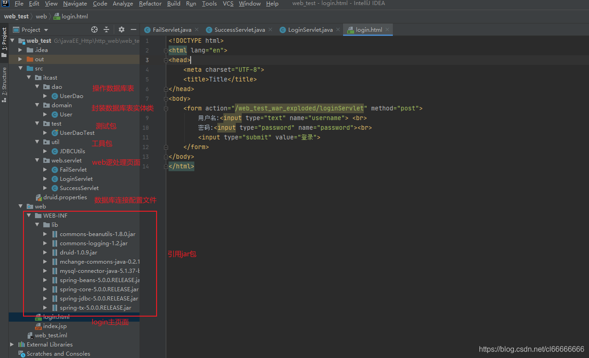The width and height of the screenshot is (589, 358).
Task: Click the FailServlet class icon in tree
Action: coord(55,170)
